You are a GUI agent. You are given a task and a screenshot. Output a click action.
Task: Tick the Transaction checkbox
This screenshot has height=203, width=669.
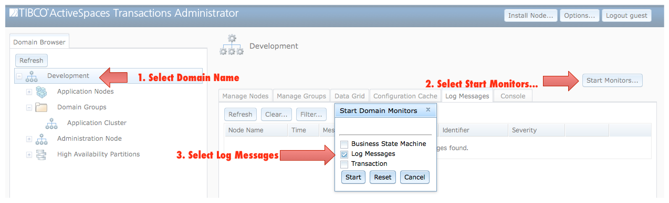click(x=344, y=164)
